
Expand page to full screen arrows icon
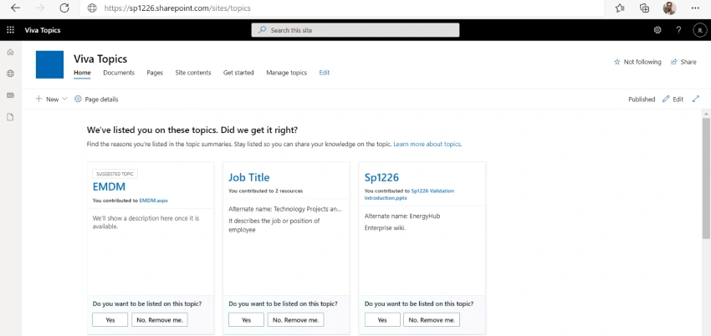(696, 99)
